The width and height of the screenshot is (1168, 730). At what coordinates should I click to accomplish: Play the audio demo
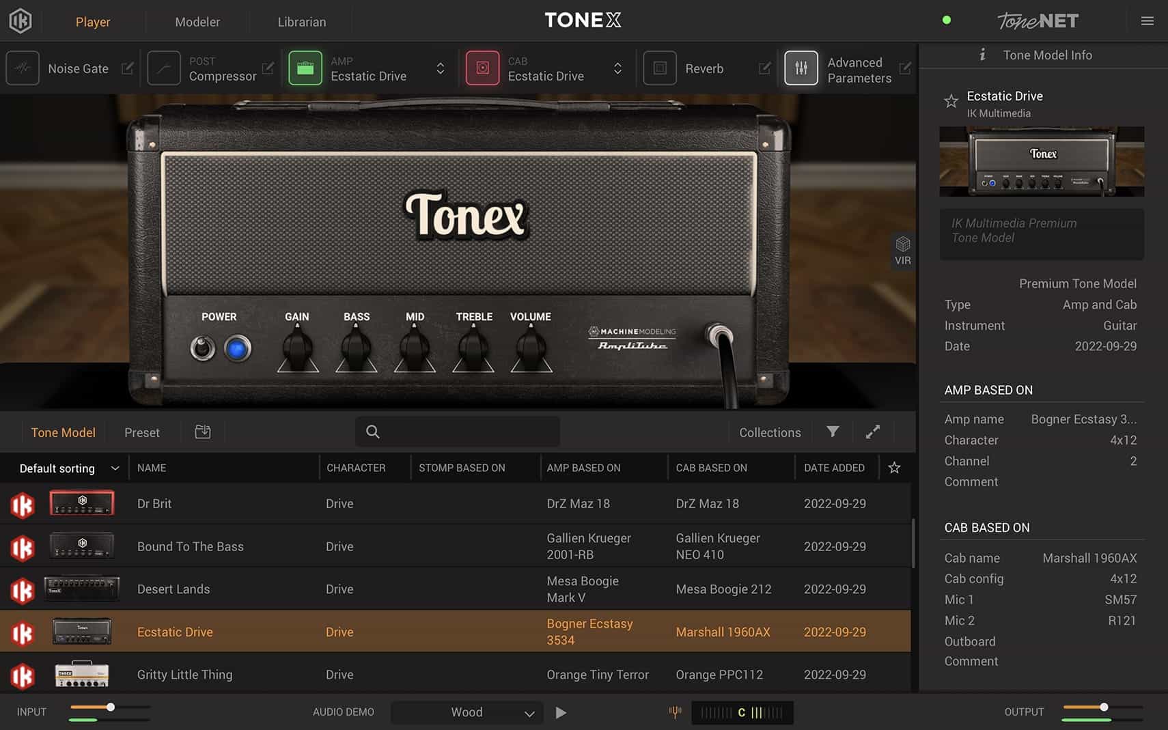(561, 712)
